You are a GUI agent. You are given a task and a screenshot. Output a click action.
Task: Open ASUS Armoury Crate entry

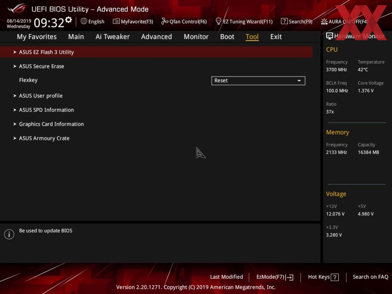tap(44, 138)
